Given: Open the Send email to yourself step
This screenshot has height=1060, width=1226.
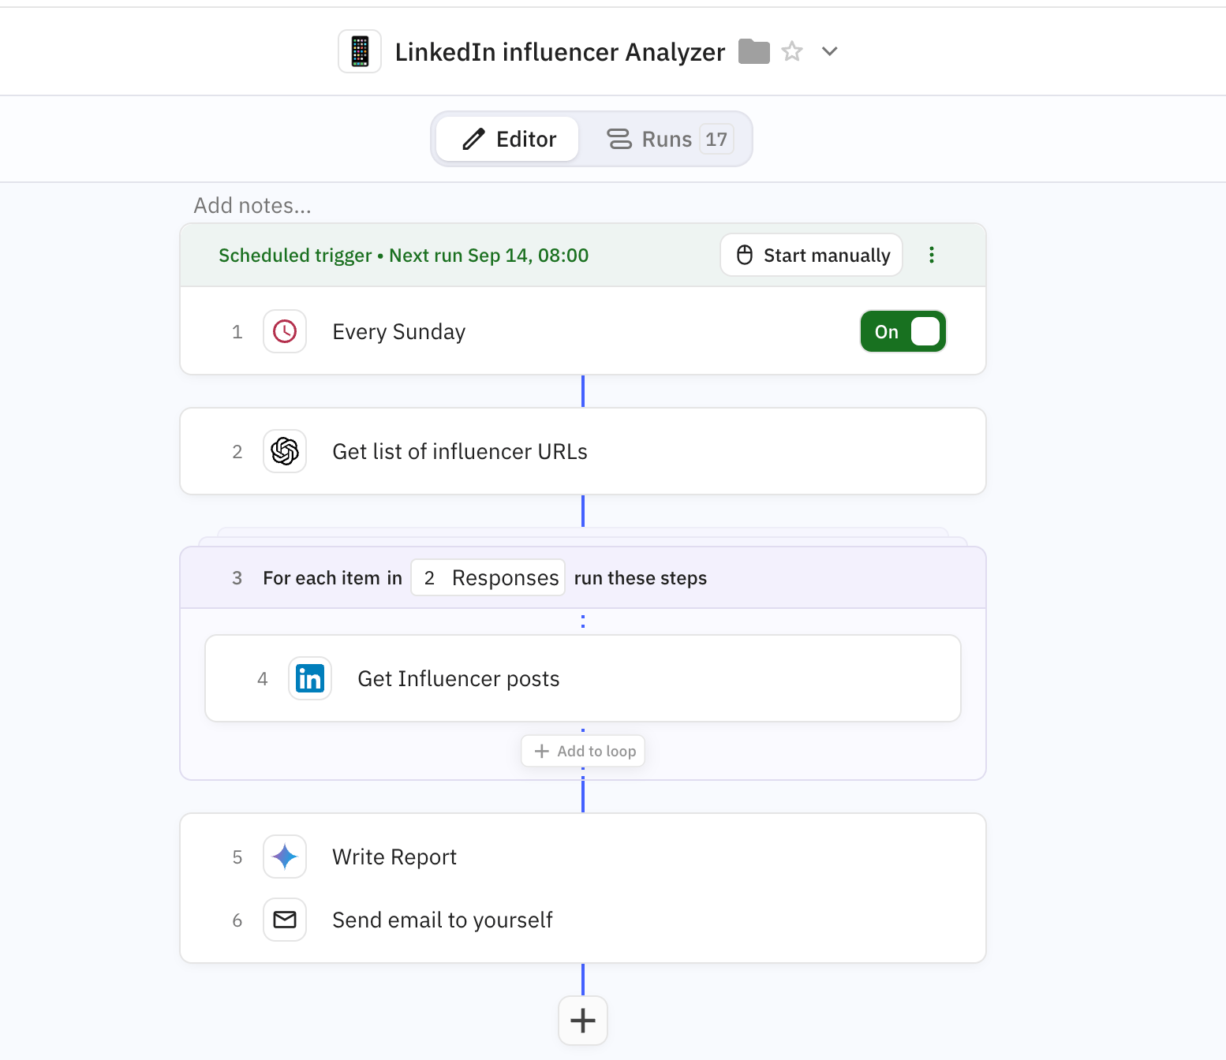Looking at the screenshot, I should tap(442, 920).
